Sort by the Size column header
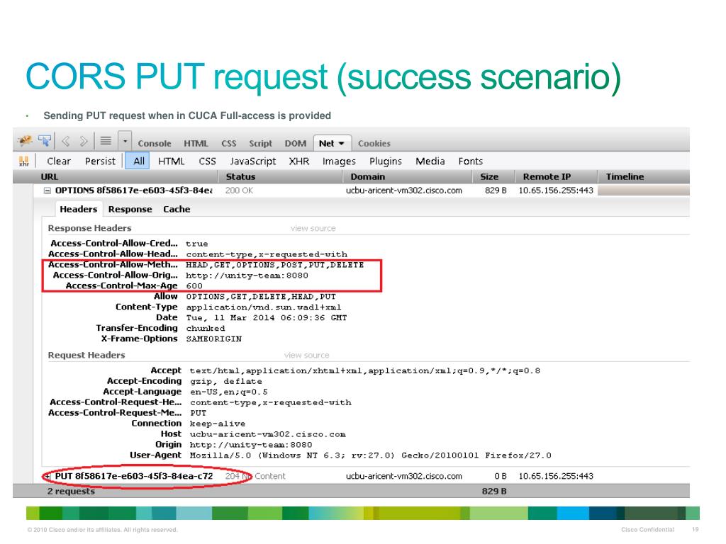The image size is (726, 544). [x=493, y=176]
